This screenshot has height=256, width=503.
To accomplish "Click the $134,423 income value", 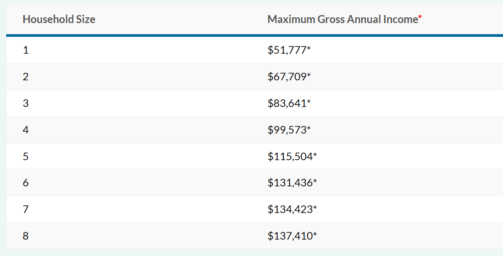I will point(290,209).
